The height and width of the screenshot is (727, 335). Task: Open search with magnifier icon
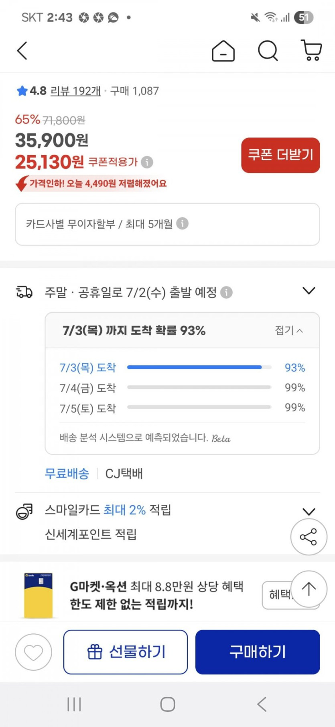click(268, 51)
